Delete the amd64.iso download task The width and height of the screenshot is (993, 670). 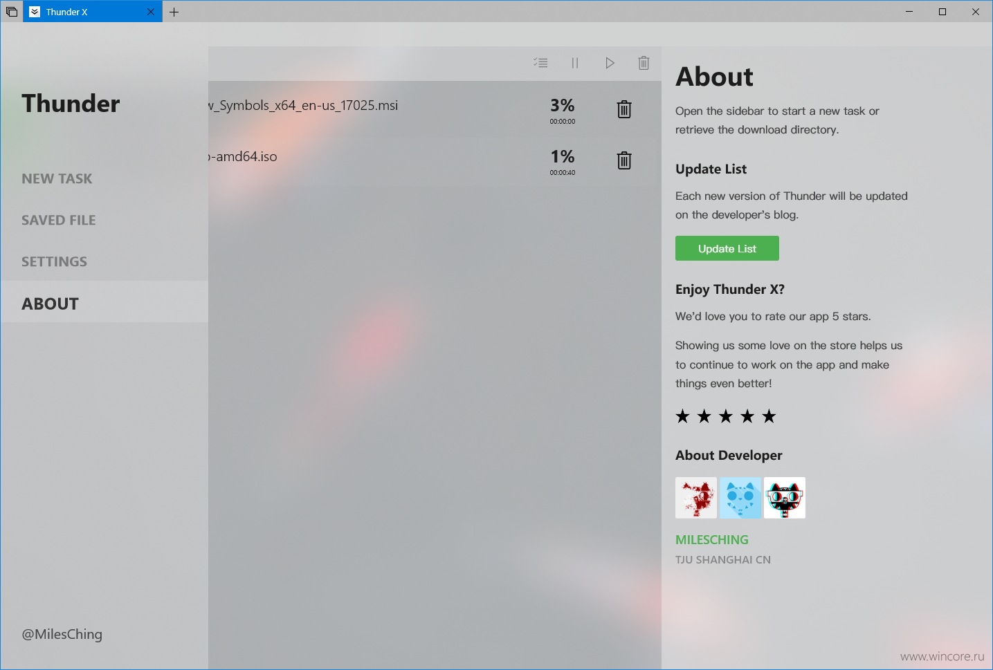click(x=624, y=160)
